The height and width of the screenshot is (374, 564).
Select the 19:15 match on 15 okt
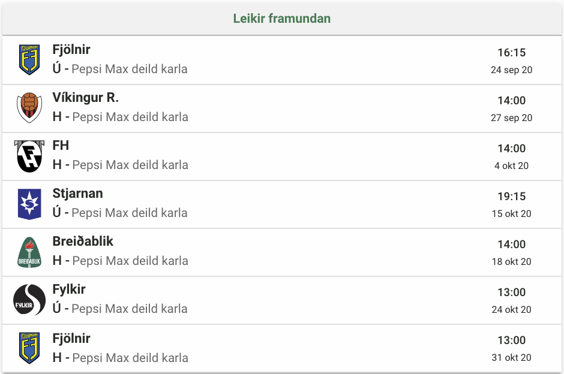click(511, 197)
